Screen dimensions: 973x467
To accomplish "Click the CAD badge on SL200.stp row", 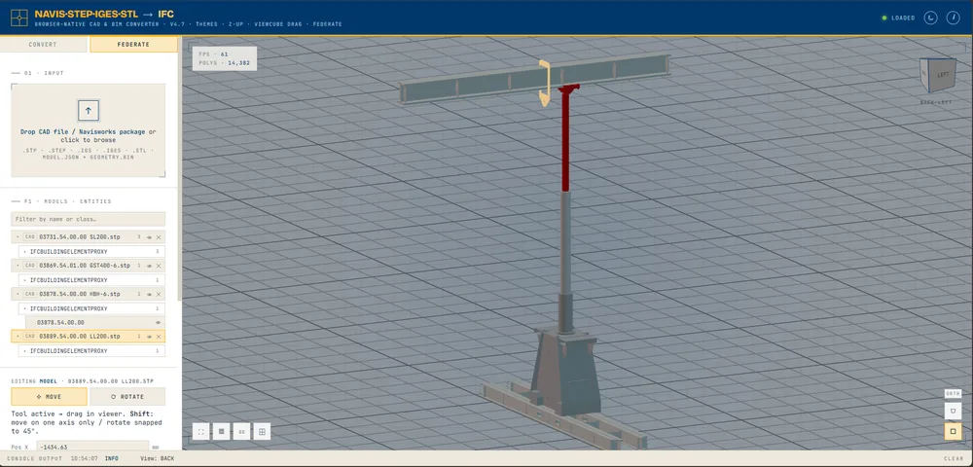I will (x=30, y=237).
